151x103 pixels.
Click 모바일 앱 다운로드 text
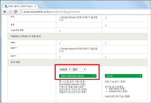point(114,87)
